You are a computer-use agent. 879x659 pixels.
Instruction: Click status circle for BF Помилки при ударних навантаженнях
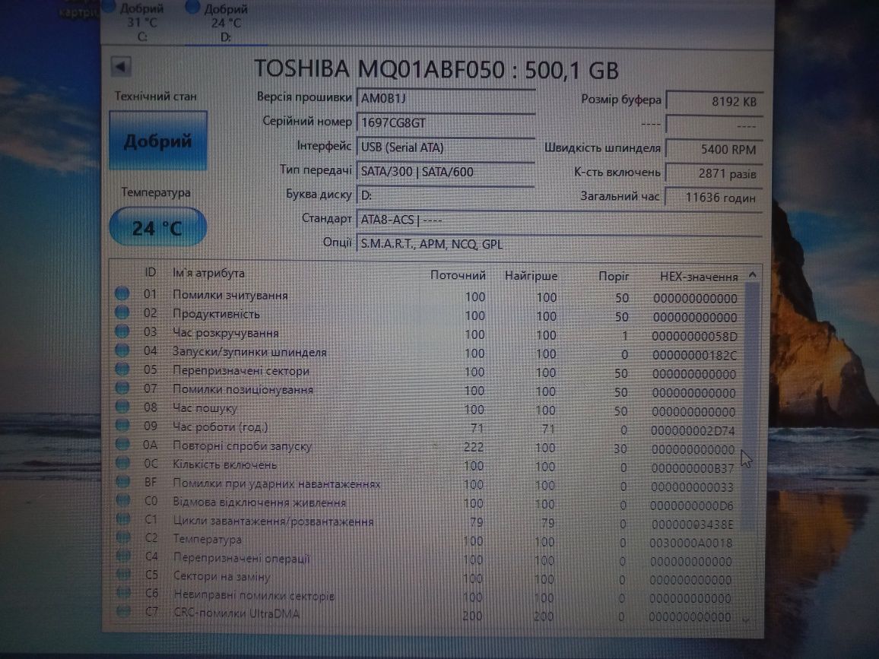click(122, 481)
